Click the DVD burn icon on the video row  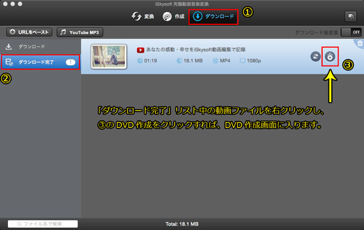click(330, 56)
